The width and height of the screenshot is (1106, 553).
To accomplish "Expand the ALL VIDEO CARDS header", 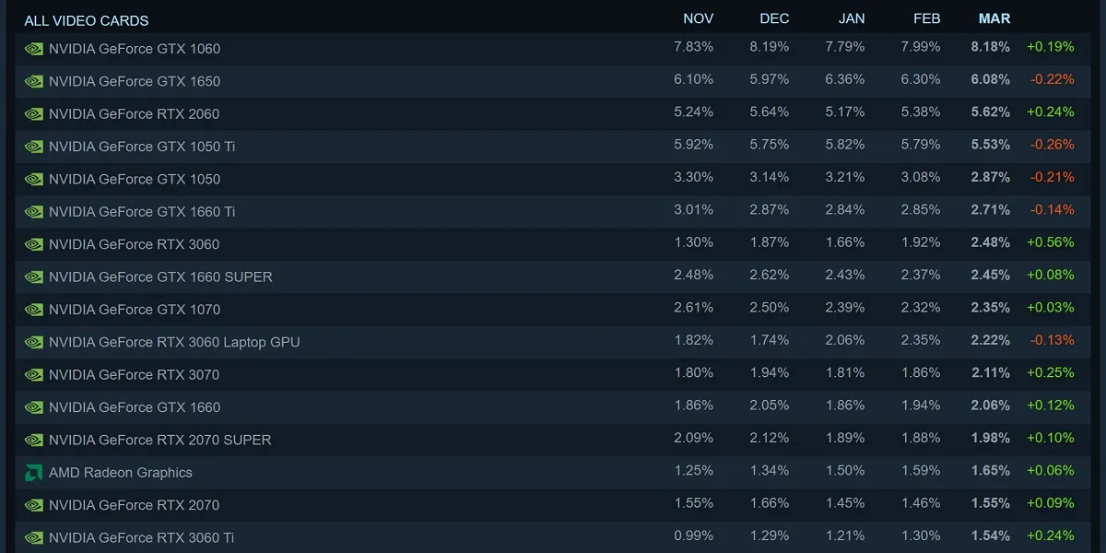I will point(87,20).
